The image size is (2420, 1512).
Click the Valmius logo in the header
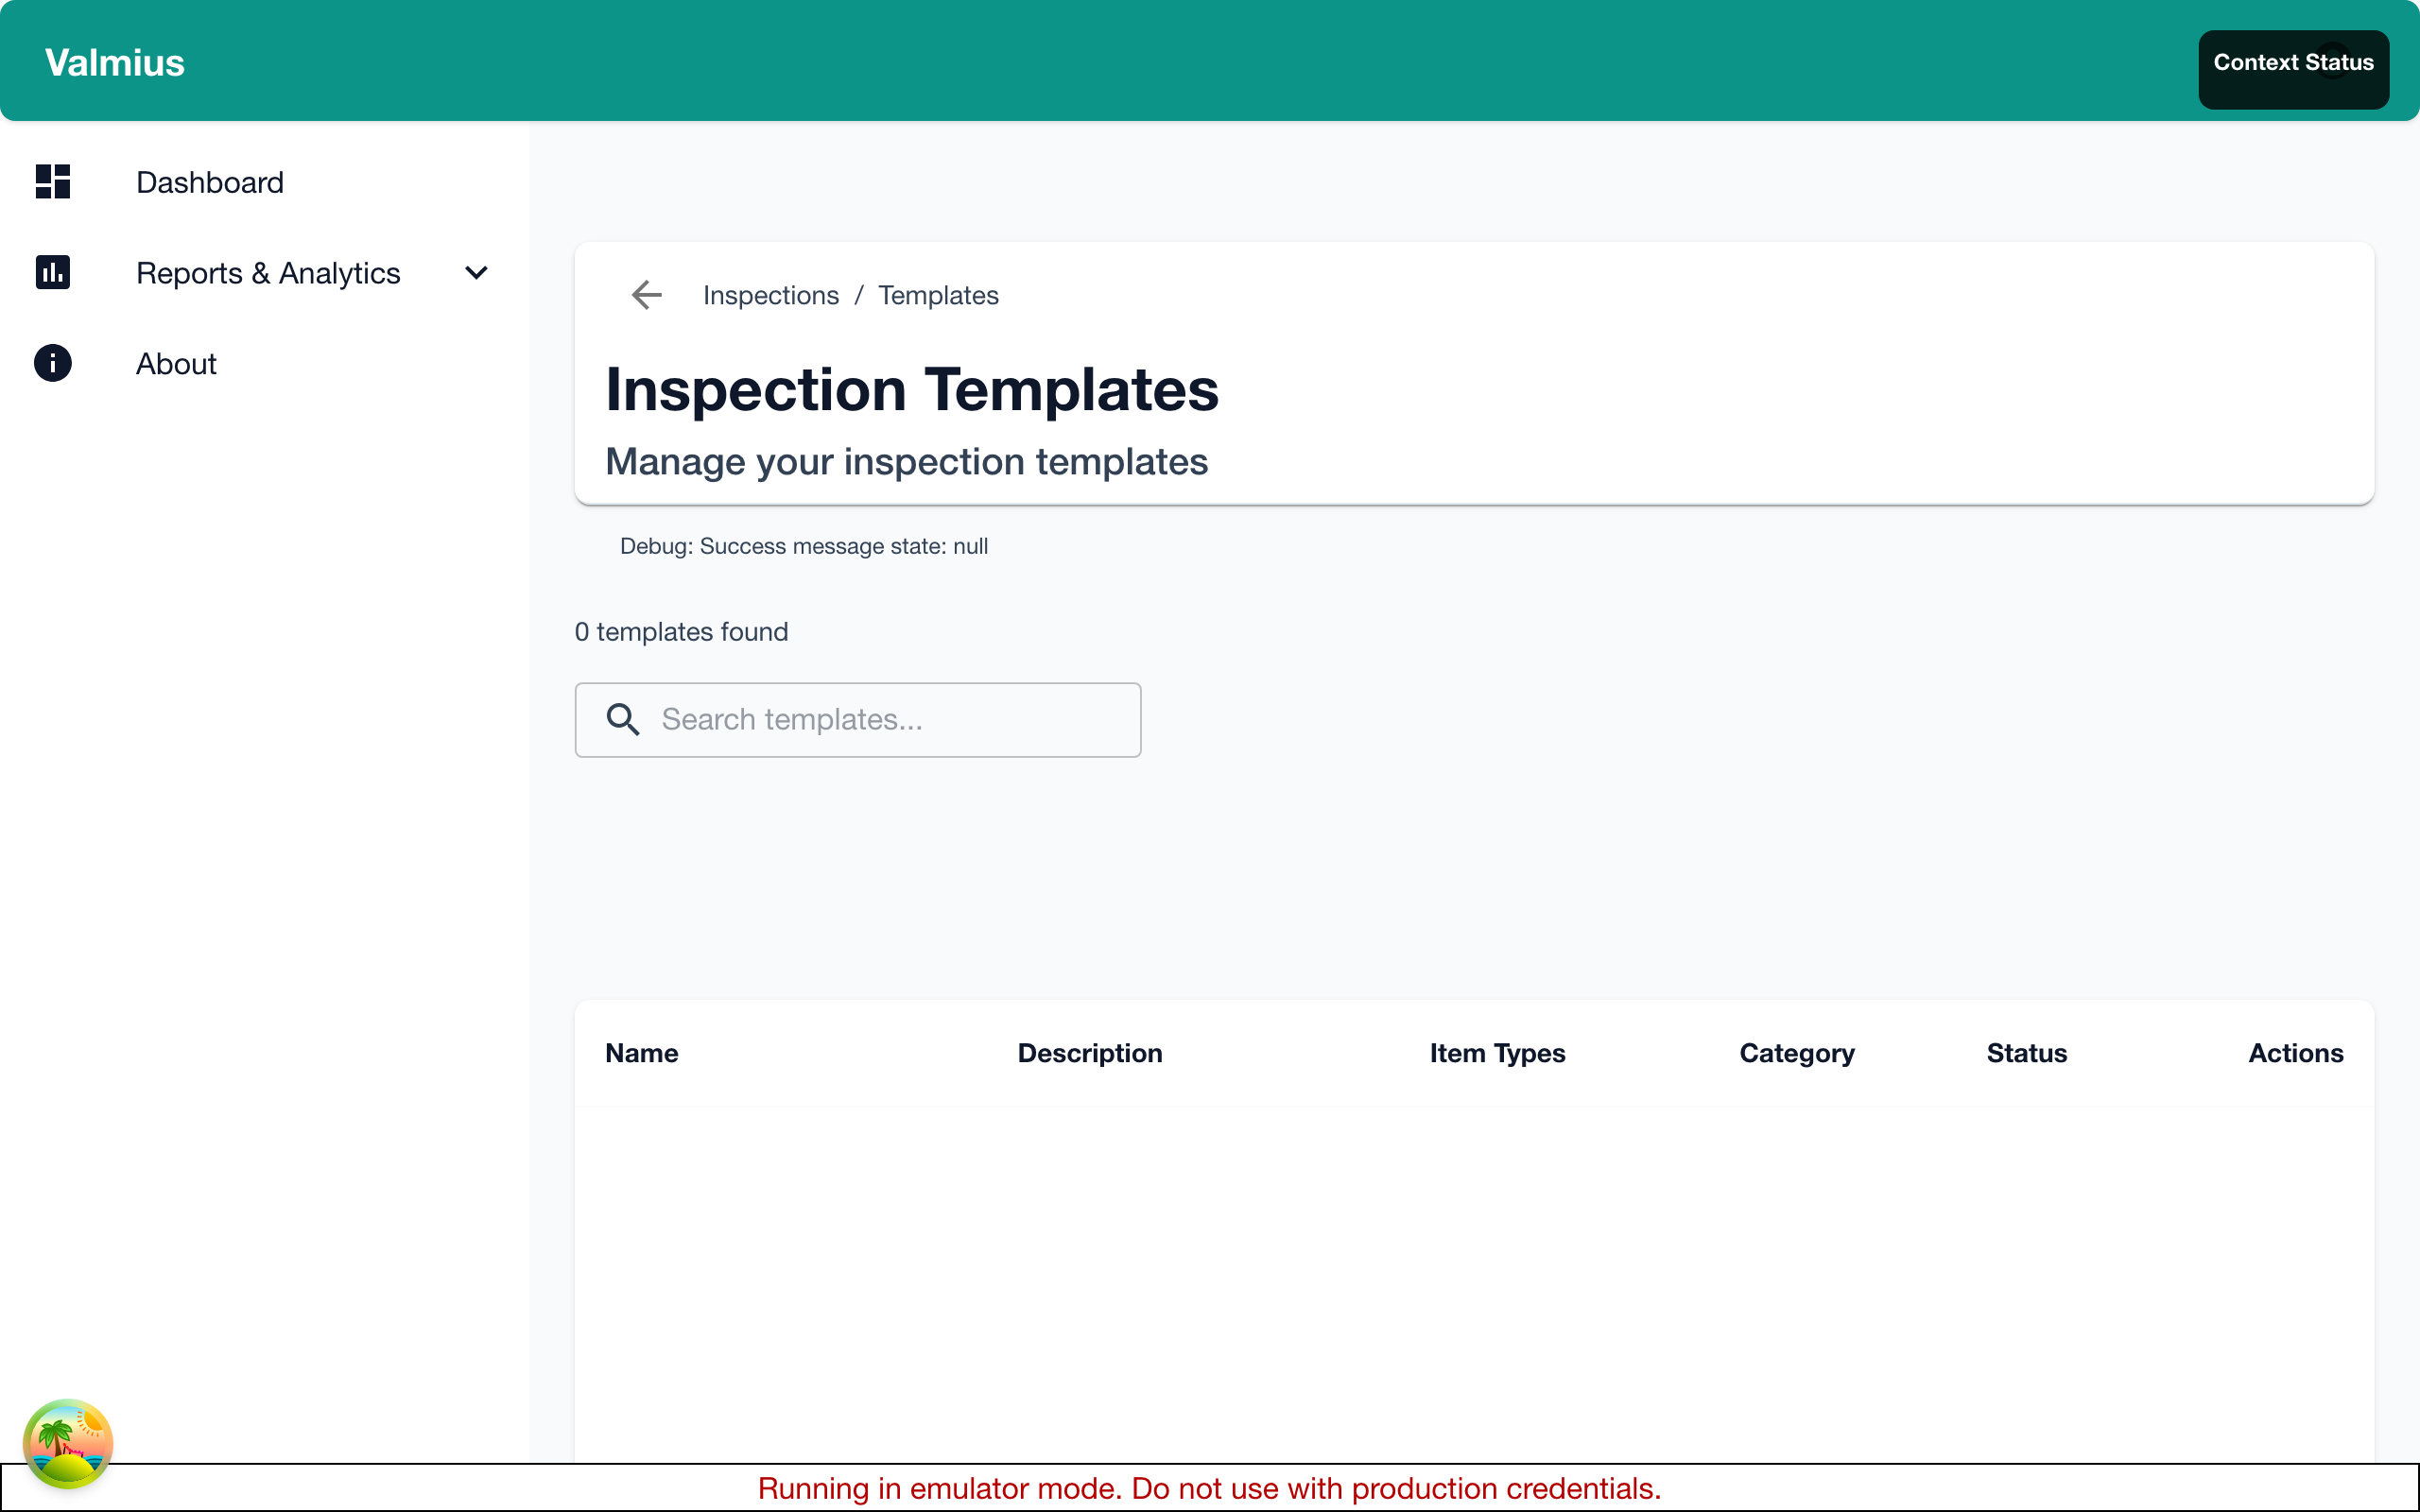point(114,61)
